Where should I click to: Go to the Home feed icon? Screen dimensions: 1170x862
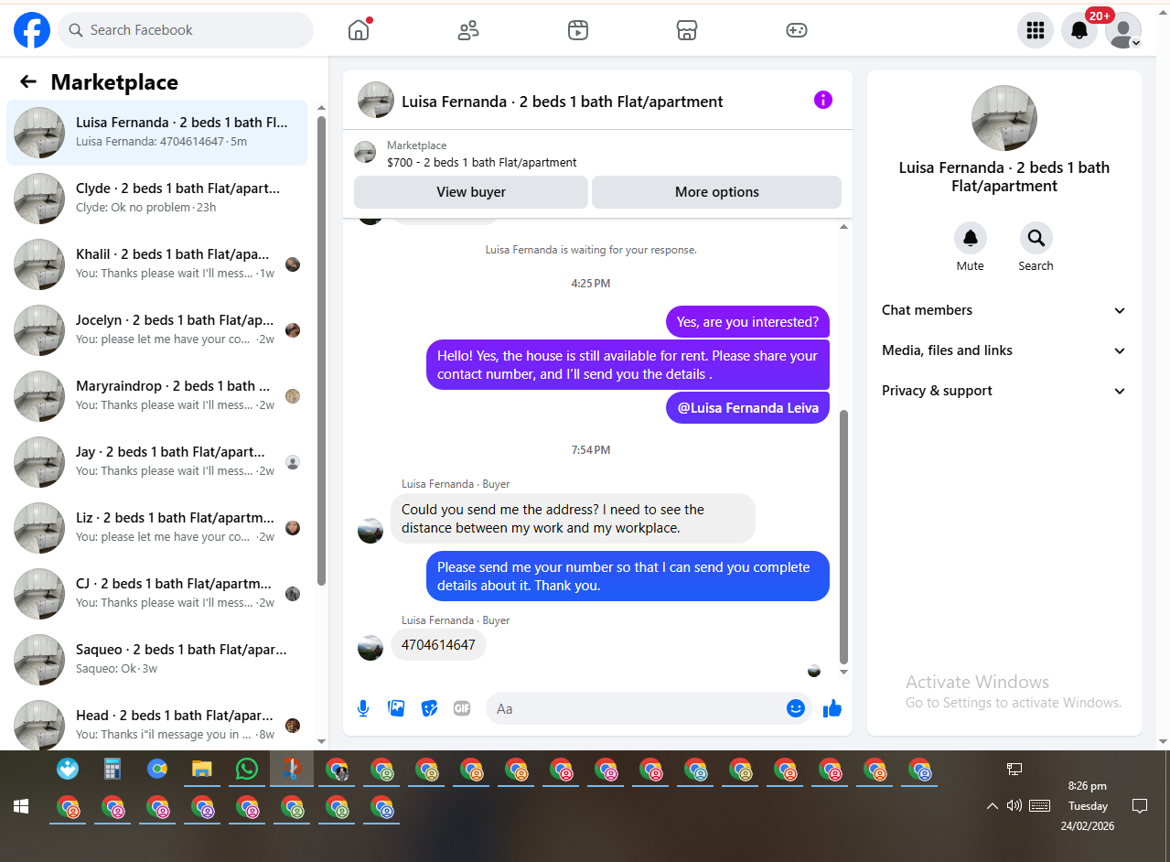click(359, 30)
